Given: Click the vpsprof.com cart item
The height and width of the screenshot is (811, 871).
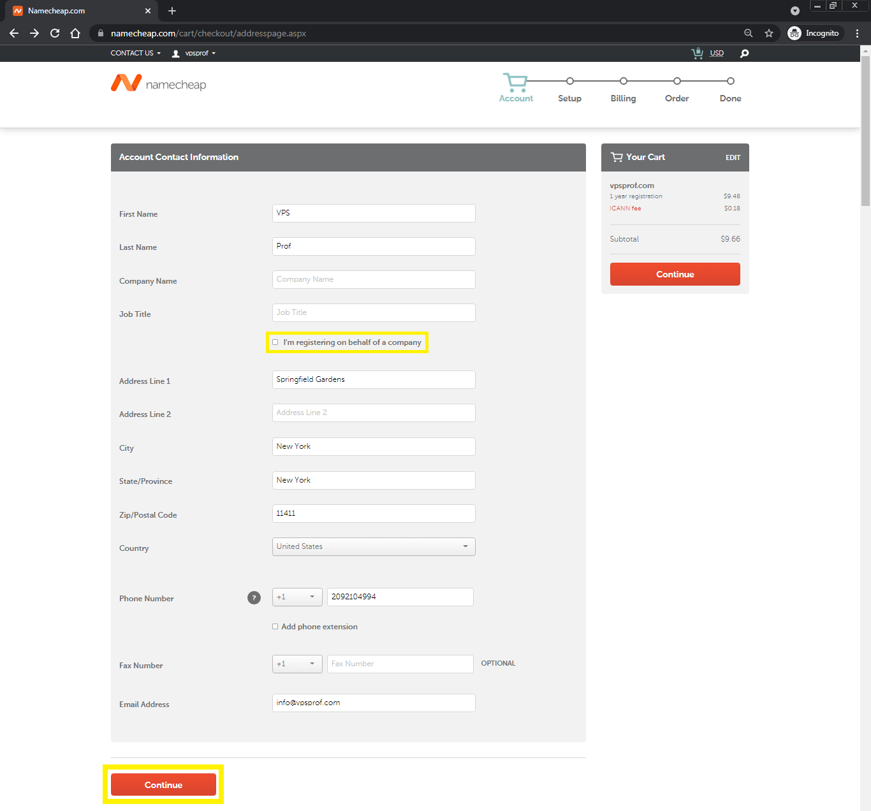Looking at the screenshot, I should 632,186.
